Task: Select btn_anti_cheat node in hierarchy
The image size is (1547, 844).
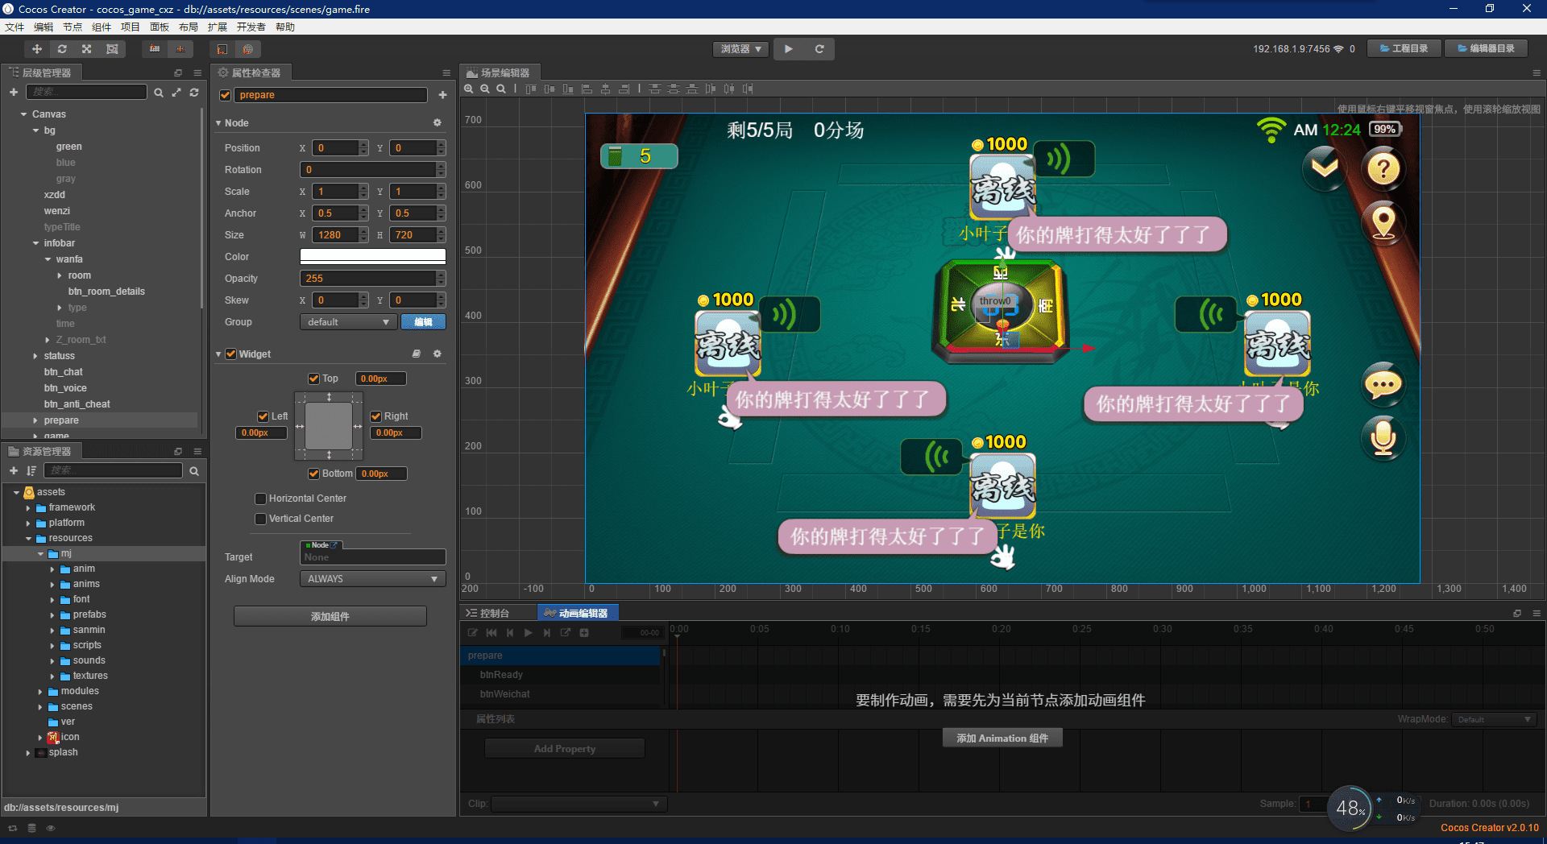Action: tap(77, 404)
